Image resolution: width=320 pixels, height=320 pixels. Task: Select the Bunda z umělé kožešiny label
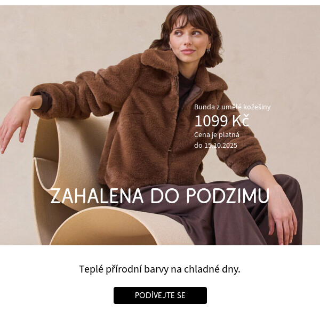pyautogui.click(x=232, y=107)
